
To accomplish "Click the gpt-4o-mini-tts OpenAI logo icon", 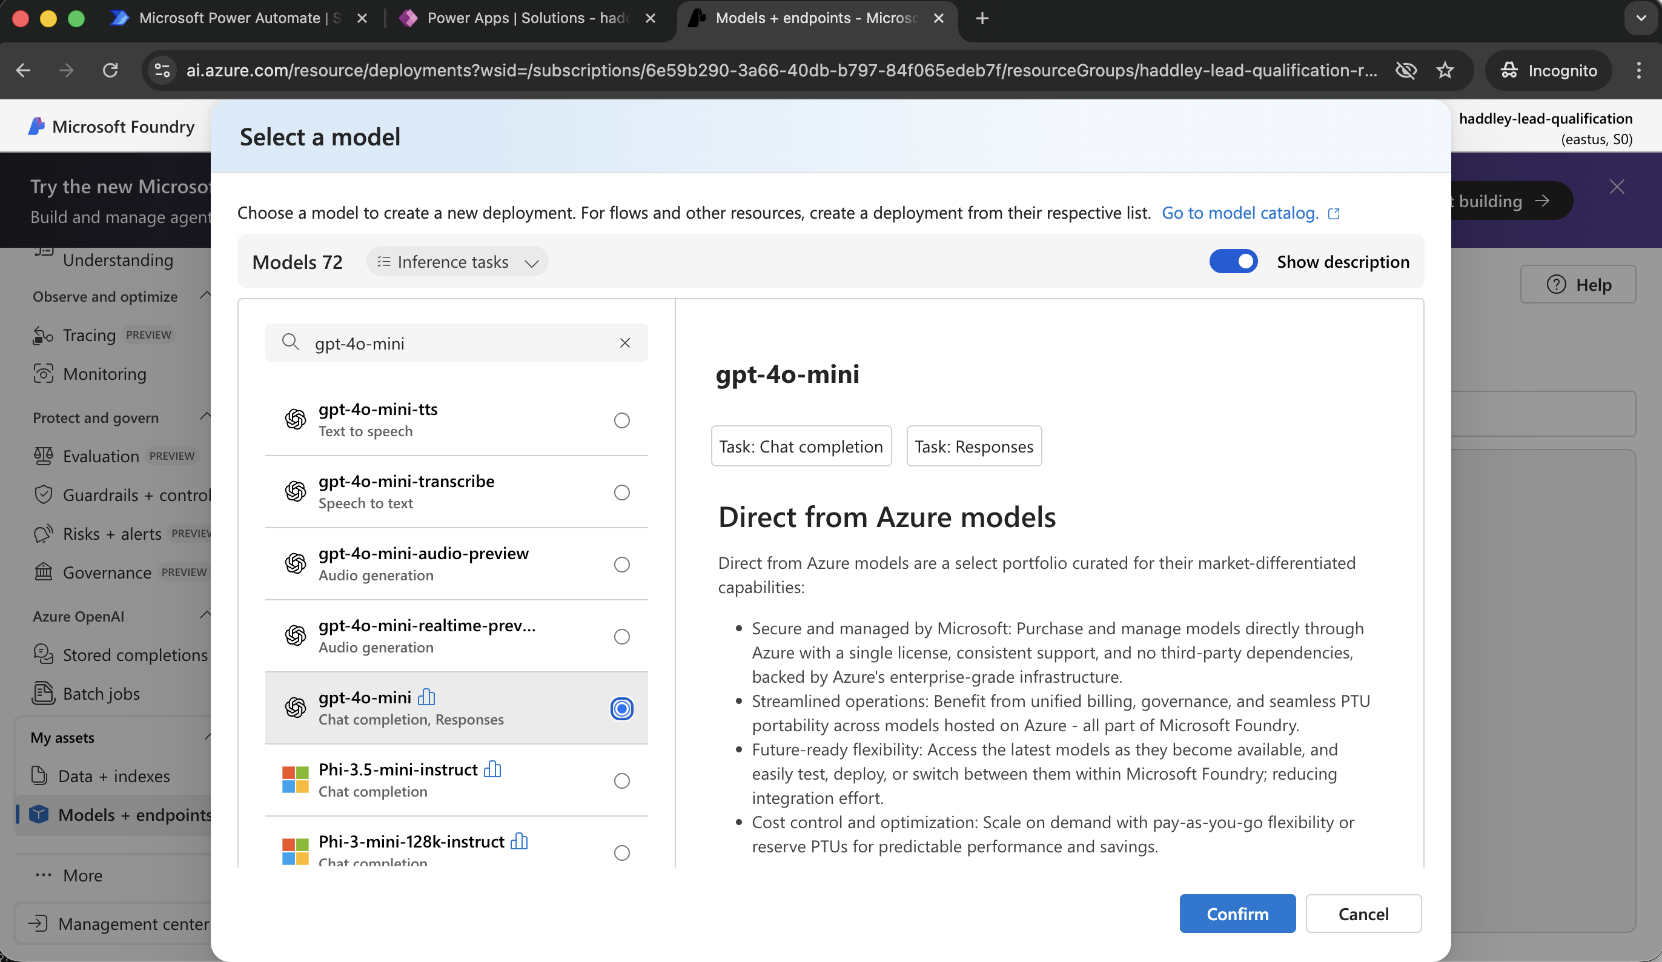I will (x=296, y=419).
